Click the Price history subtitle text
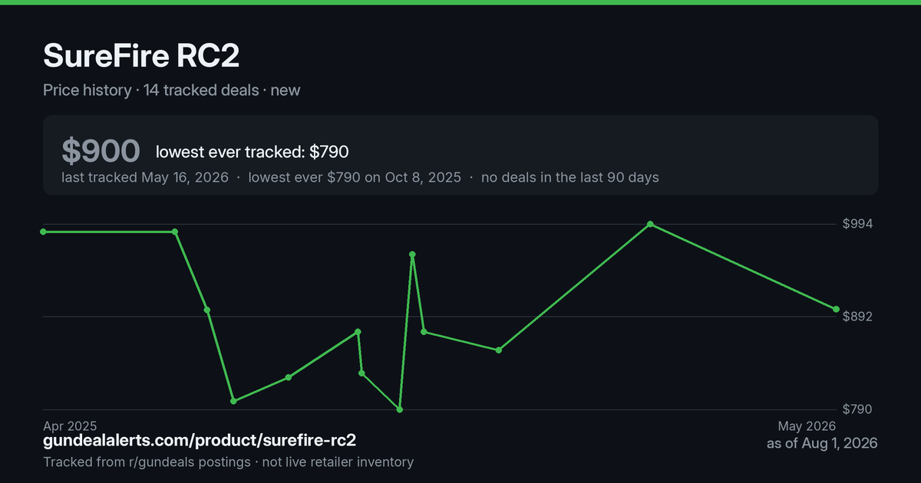 [x=87, y=90]
